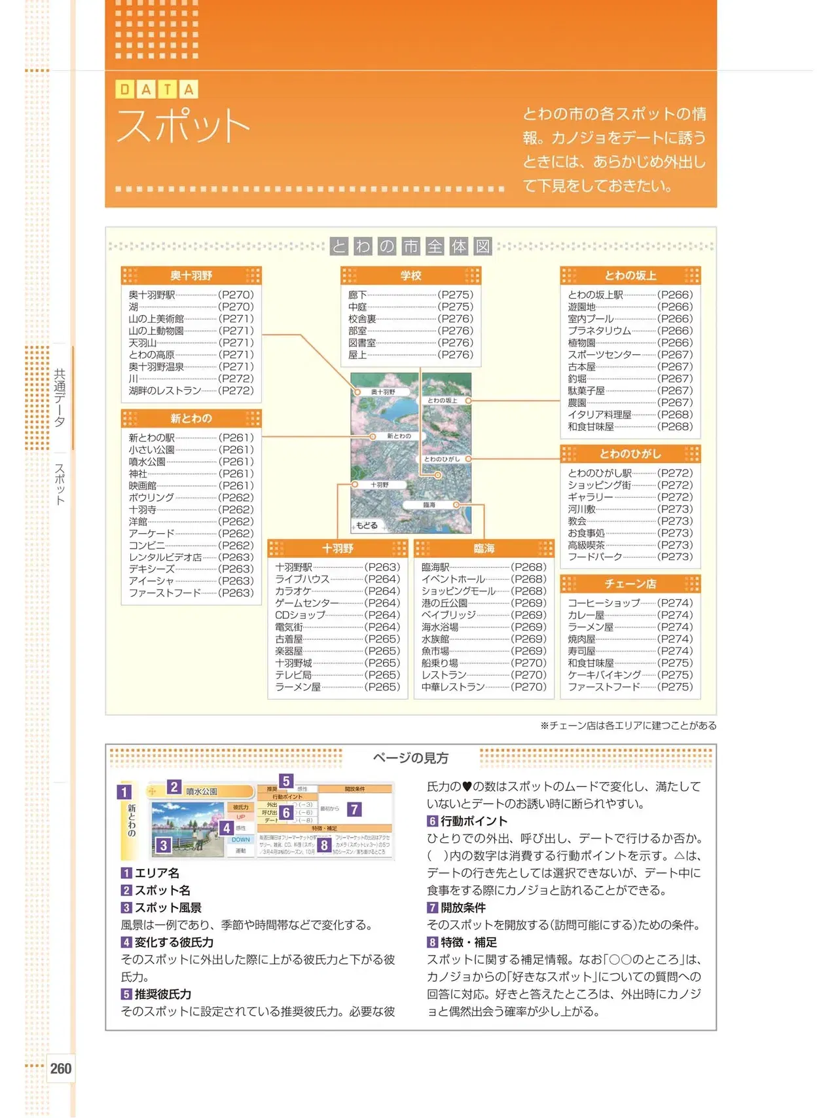Select the 共通データ side tab

click(x=60, y=398)
